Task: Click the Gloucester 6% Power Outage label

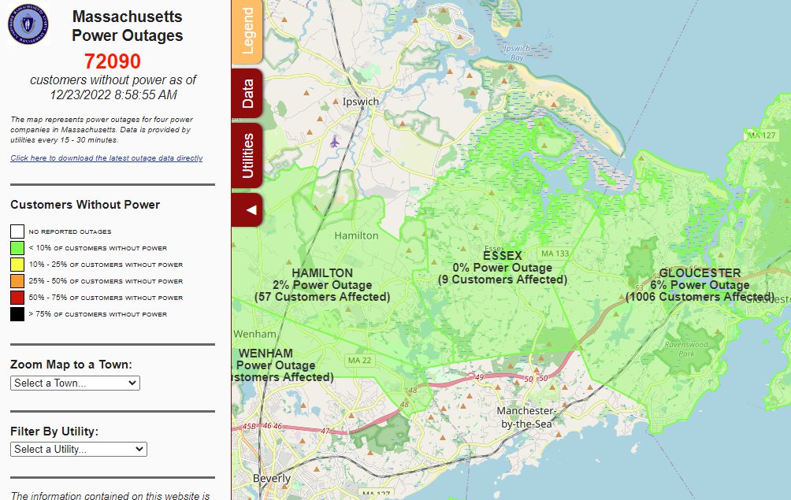Action: [700, 285]
